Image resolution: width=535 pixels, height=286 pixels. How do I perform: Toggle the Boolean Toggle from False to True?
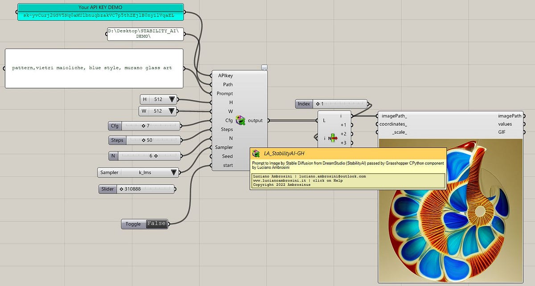(156, 224)
